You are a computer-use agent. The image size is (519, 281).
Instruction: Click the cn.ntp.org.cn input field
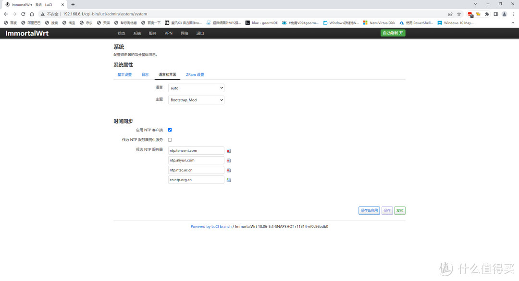(196, 180)
